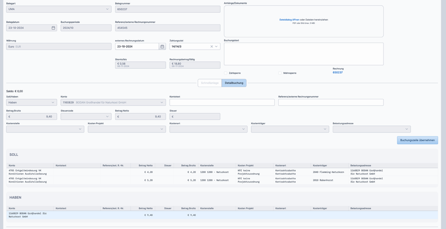Screen dimensions: 446x229
Task: Clear the Zahlungsziel selection with X icon
Action: coord(212,46)
